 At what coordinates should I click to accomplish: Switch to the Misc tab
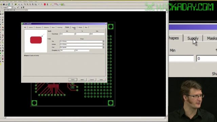[x=86, y=27]
